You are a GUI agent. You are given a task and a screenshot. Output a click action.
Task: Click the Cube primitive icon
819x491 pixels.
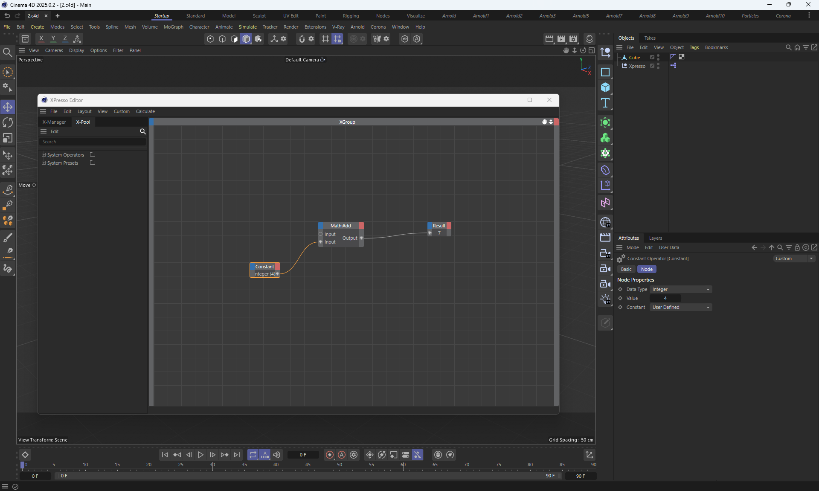605,87
